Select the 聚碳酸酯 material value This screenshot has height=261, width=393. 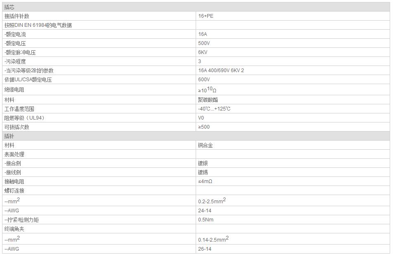[208, 100]
